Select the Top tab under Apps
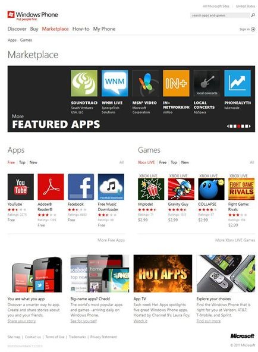 click(x=22, y=162)
